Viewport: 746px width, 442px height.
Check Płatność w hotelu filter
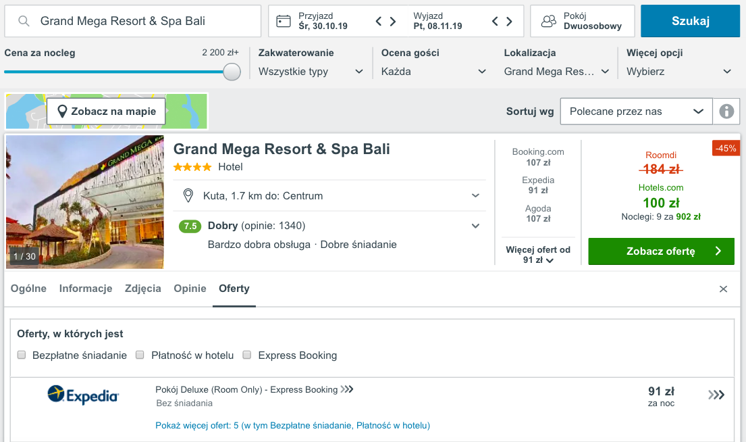point(140,355)
